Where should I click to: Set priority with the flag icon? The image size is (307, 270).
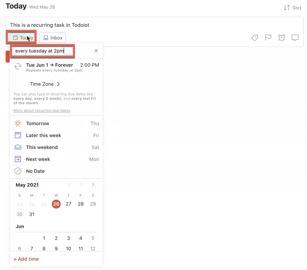click(268, 37)
